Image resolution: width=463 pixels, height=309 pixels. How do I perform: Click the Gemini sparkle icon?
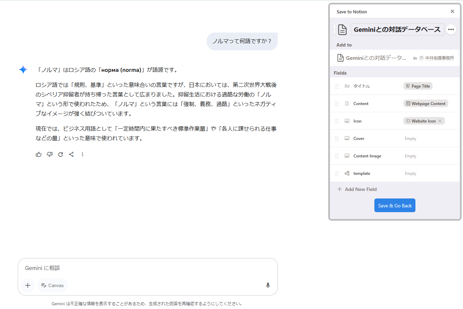point(23,70)
